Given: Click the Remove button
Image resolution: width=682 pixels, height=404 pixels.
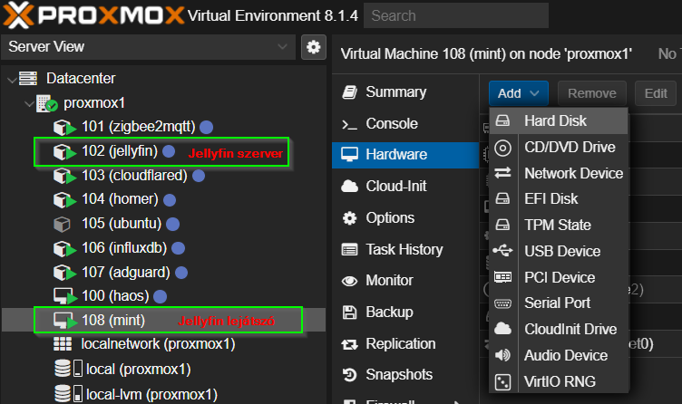Looking at the screenshot, I should coord(592,93).
